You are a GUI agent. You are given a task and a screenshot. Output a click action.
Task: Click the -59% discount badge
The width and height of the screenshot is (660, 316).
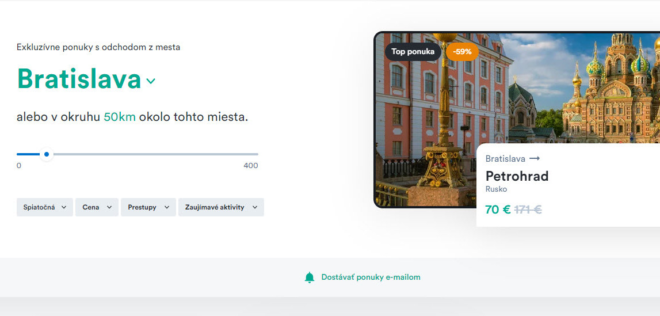(462, 52)
